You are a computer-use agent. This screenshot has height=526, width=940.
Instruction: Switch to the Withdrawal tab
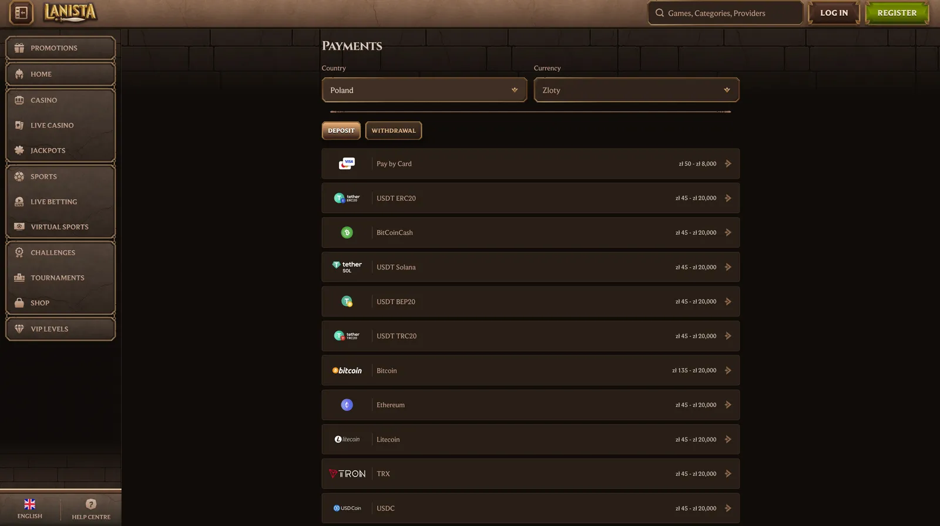point(394,130)
